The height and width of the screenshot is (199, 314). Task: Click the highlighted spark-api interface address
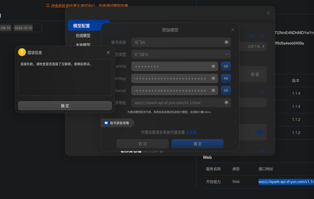point(286,182)
